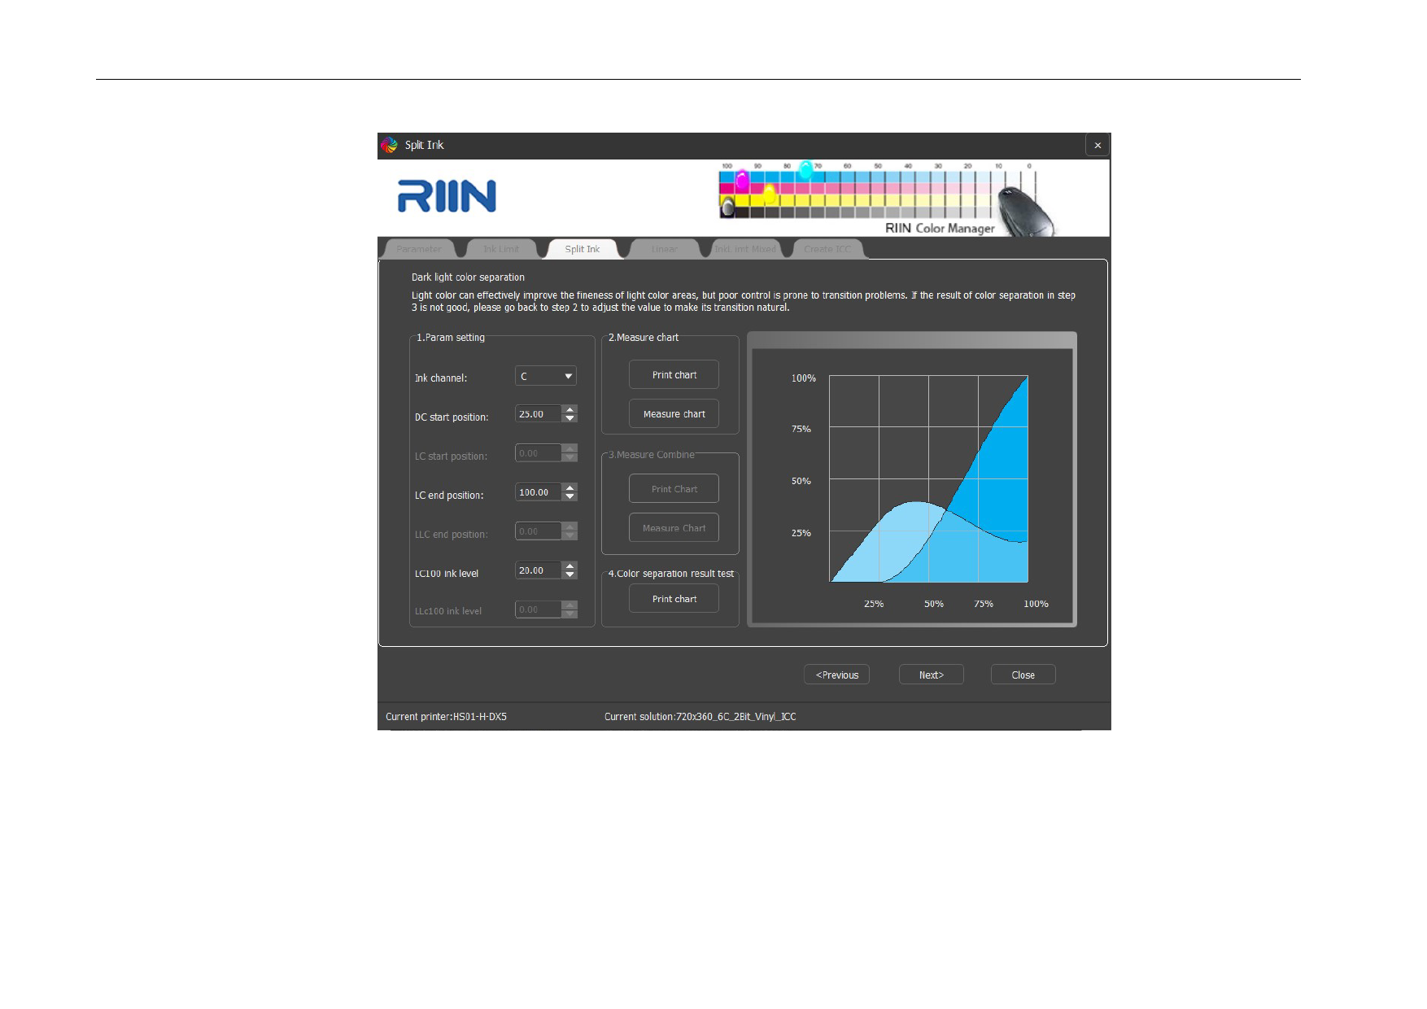Decrease LC100 ink level with down arrow

[570, 574]
